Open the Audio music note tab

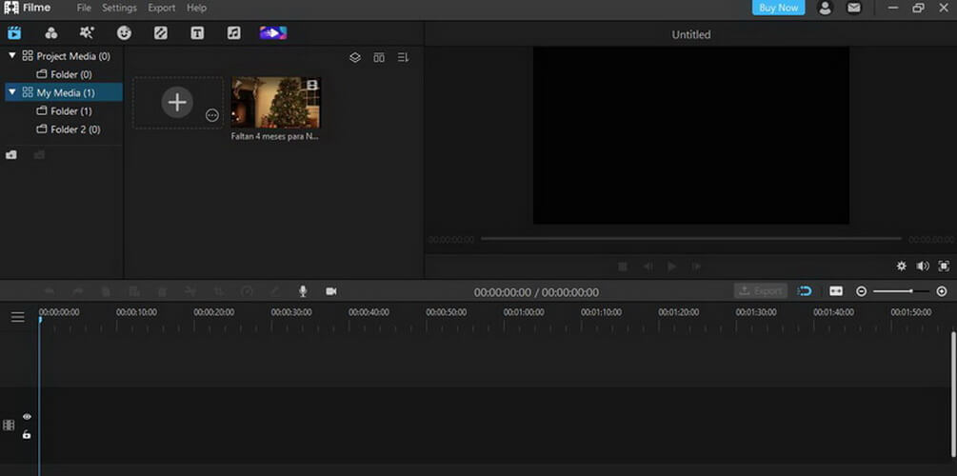tap(233, 33)
